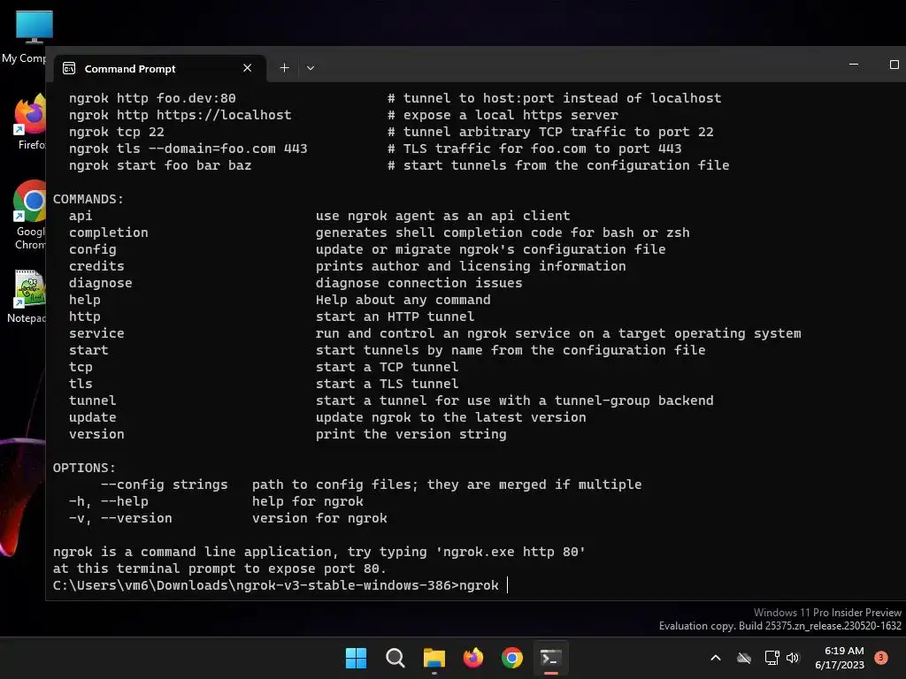Open the terminal profiles dropdown
Image resolution: width=906 pixels, height=679 pixels.
311,68
